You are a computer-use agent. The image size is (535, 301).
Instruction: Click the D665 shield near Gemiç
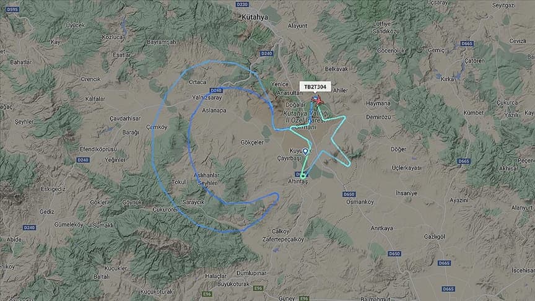(x=467, y=43)
